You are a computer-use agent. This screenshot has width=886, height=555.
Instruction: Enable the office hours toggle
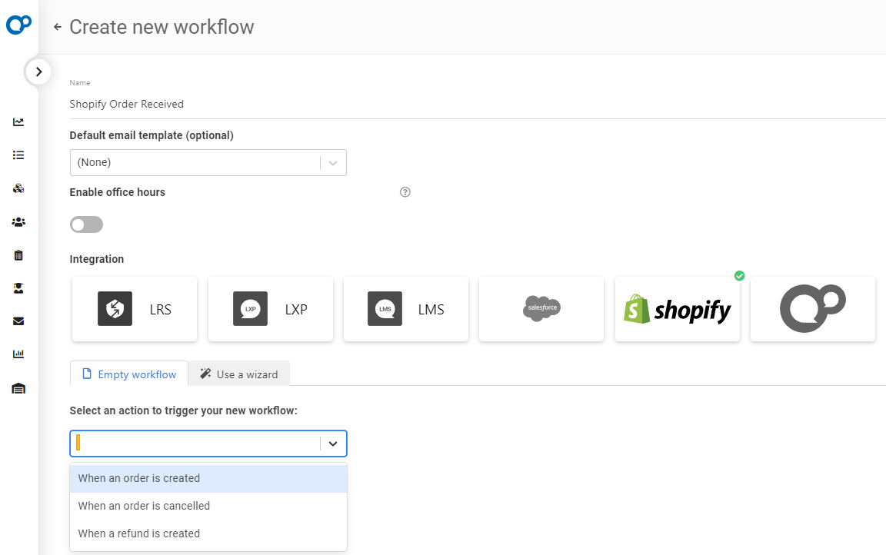[86, 224]
